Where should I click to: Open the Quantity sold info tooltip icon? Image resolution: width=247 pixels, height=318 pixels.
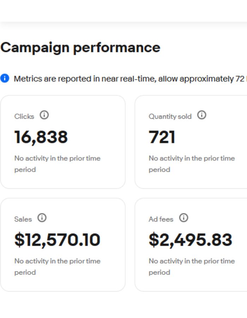pyautogui.click(x=201, y=115)
